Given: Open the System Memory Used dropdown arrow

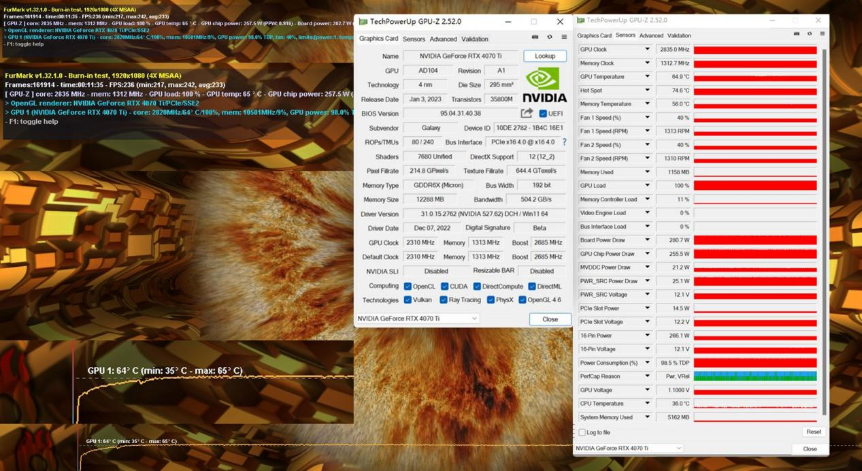Looking at the screenshot, I should pyautogui.click(x=647, y=417).
